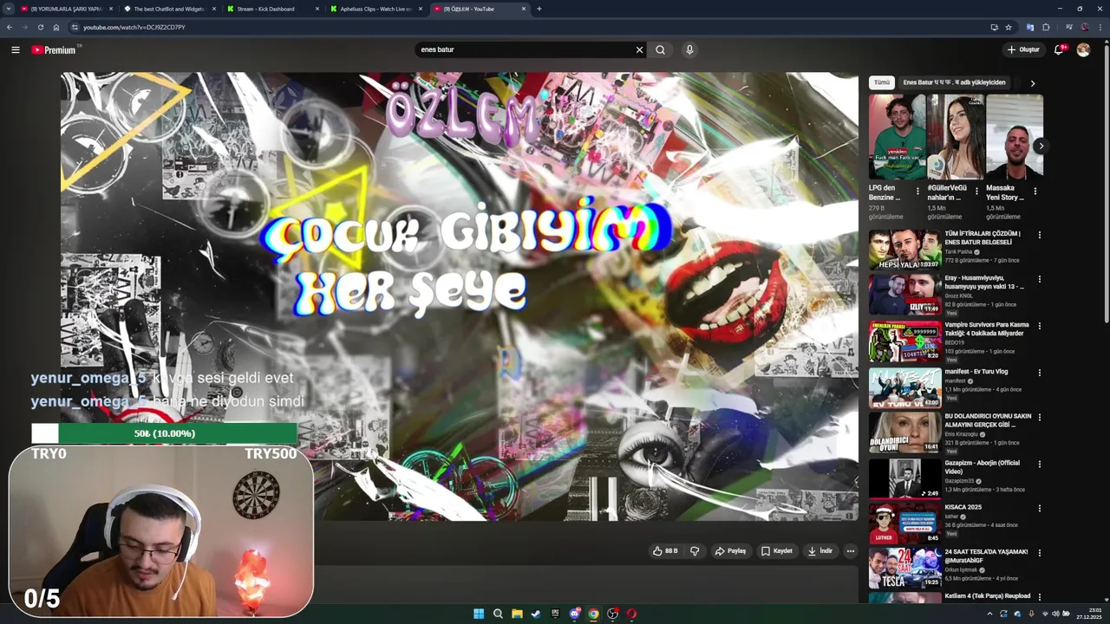Open Windows taskbar search

pyautogui.click(x=498, y=614)
